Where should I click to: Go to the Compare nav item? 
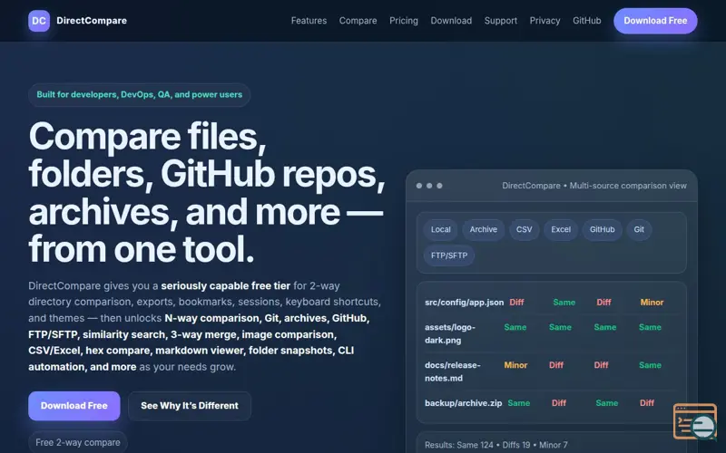(x=358, y=21)
